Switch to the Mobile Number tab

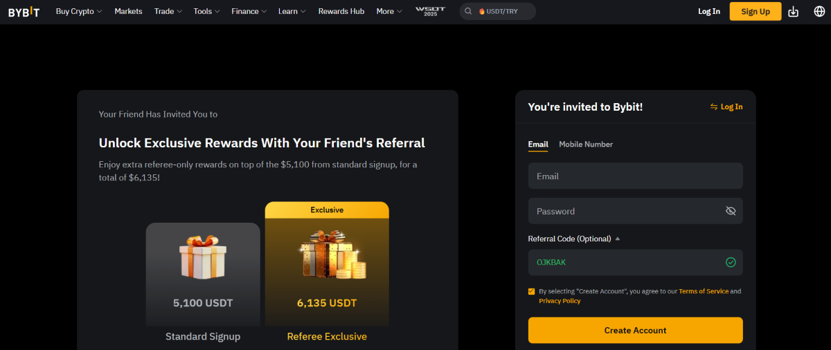586,145
